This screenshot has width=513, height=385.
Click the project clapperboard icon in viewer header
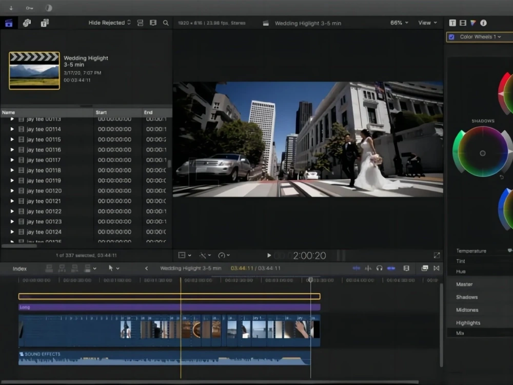[266, 23]
